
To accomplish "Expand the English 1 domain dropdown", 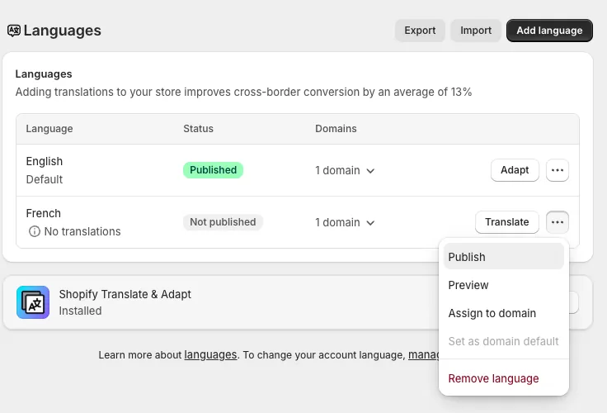I will coord(345,171).
